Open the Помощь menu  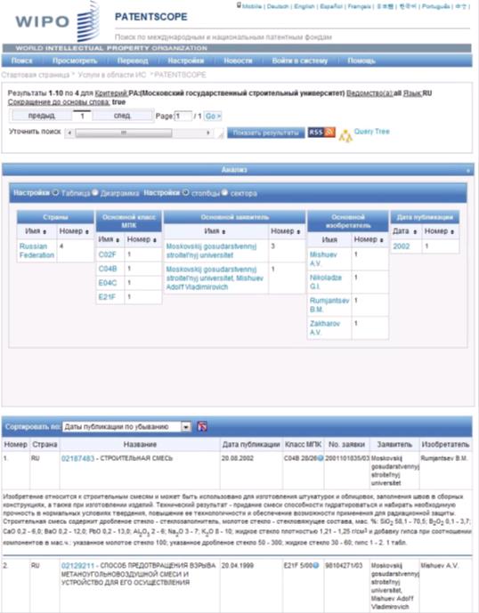click(x=361, y=60)
